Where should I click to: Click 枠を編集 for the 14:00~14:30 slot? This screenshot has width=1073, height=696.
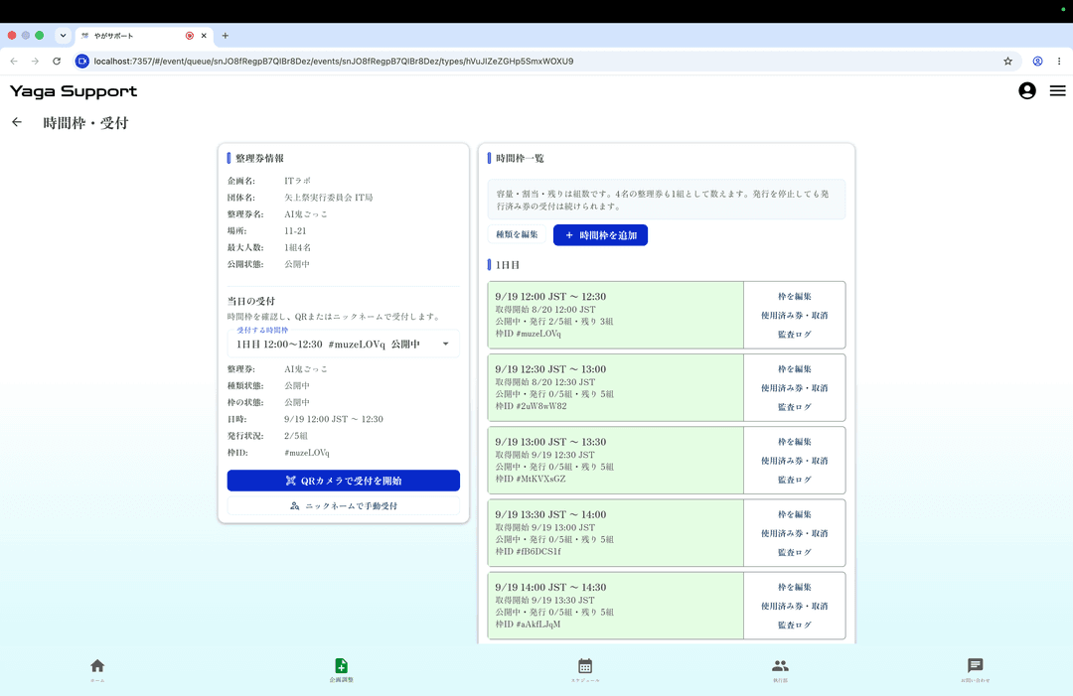pyautogui.click(x=794, y=587)
